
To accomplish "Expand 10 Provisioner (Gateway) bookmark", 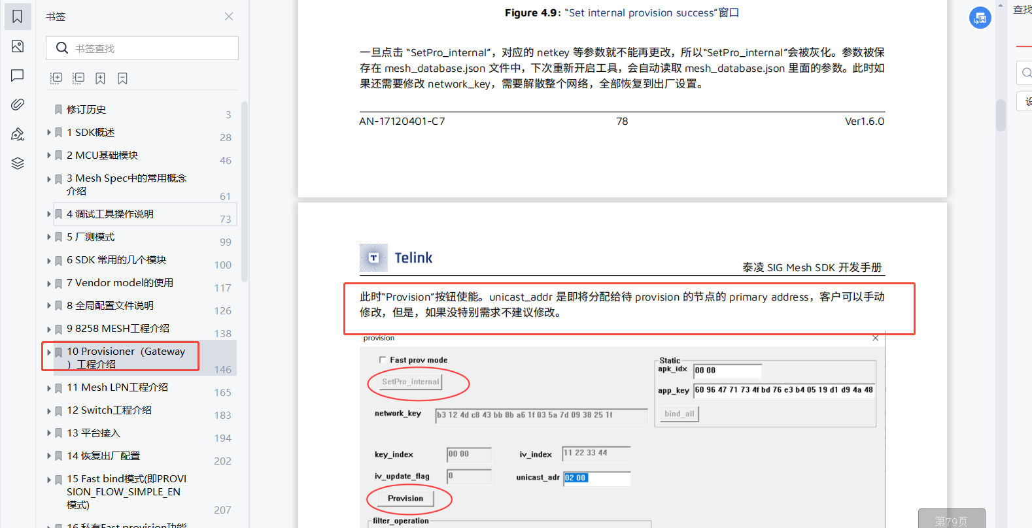I will 49,352.
